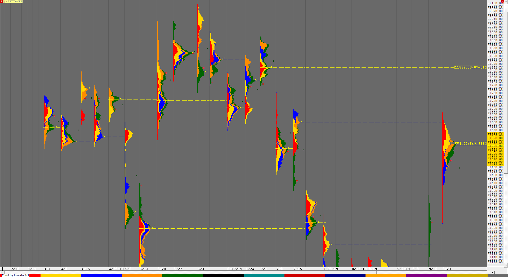Click the black legend color swatch
Viewport: 508px width, 277px height.
pos(223,276)
